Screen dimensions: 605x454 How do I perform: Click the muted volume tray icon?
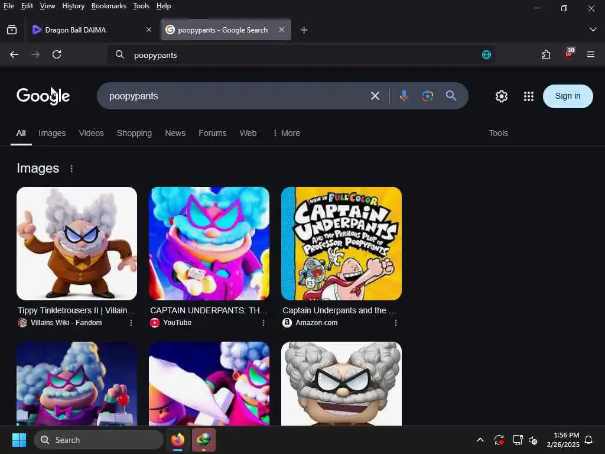click(x=533, y=440)
